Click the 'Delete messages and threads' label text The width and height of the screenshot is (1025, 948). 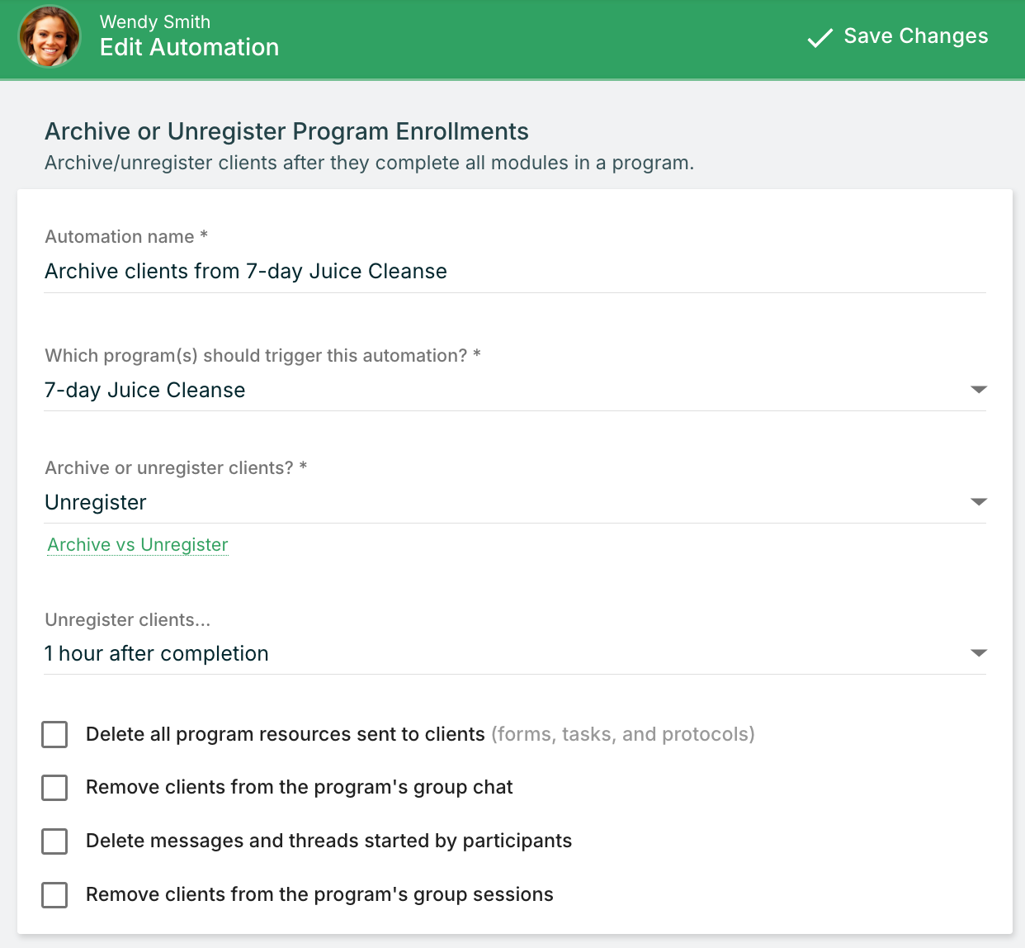click(328, 841)
